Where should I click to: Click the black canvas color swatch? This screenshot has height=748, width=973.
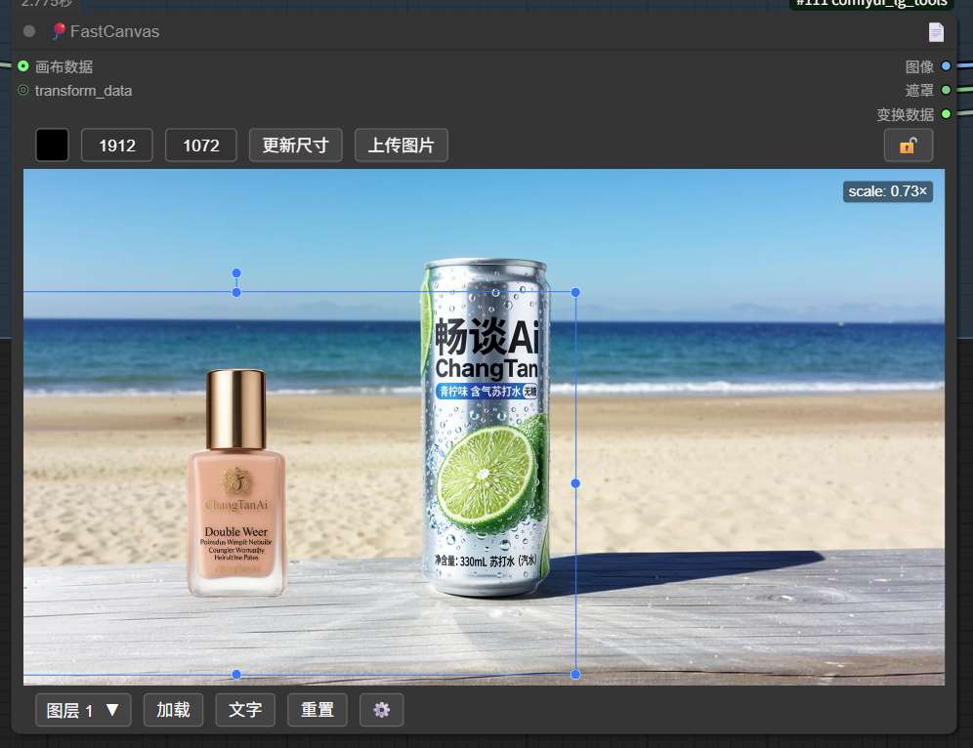[52, 144]
